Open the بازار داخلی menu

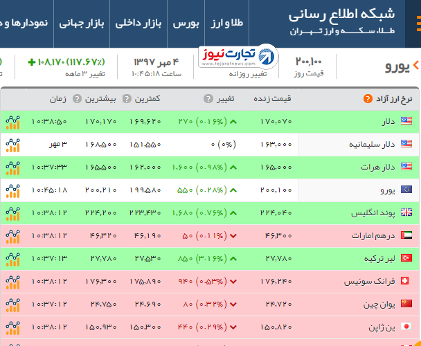138,24
